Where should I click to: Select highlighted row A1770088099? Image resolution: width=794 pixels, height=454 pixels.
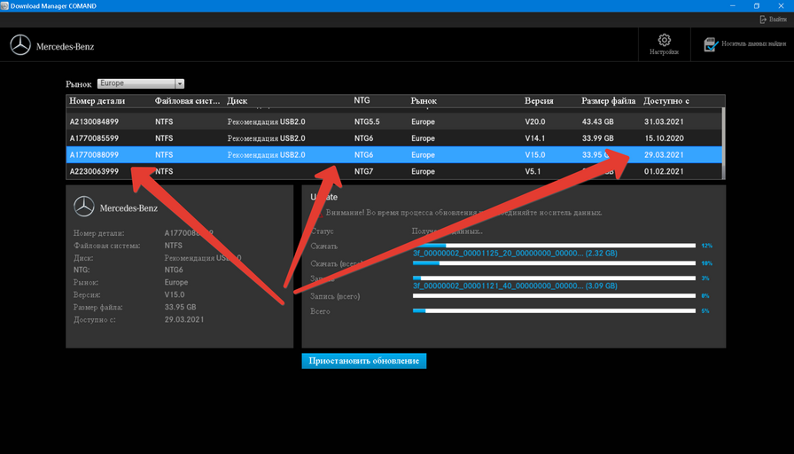click(394, 154)
